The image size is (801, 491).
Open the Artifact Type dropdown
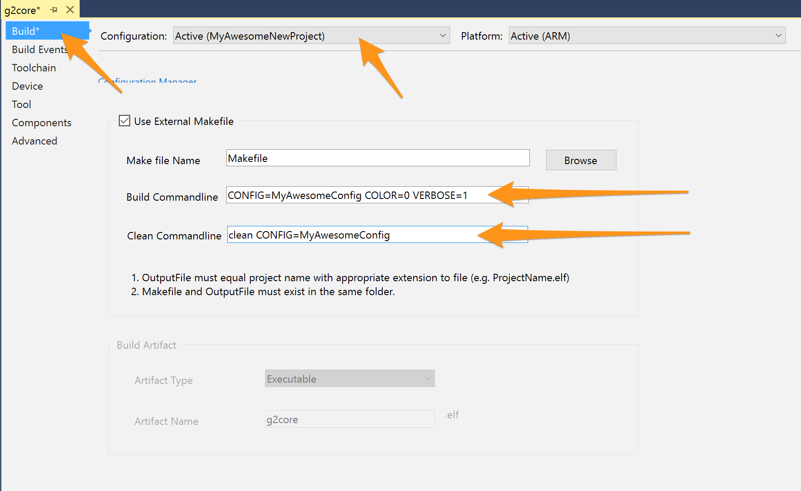coord(350,379)
